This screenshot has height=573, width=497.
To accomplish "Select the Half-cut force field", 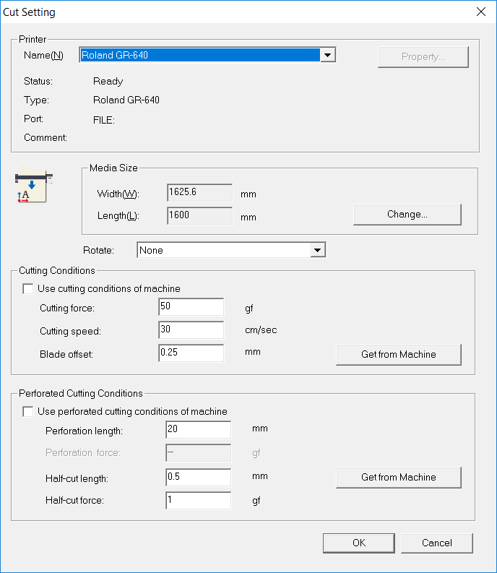I will click(199, 500).
